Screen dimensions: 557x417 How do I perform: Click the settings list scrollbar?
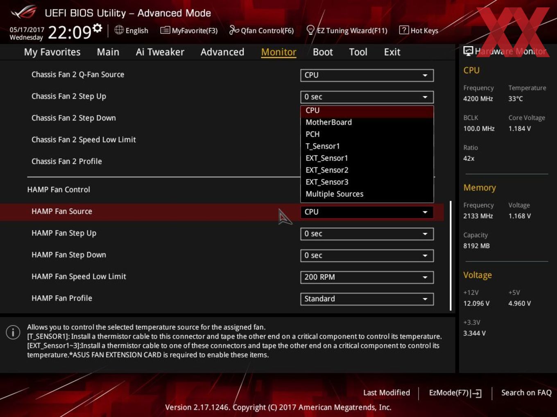[x=451, y=256]
